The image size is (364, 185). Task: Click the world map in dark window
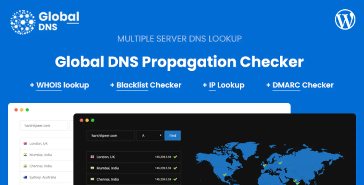[270, 164]
